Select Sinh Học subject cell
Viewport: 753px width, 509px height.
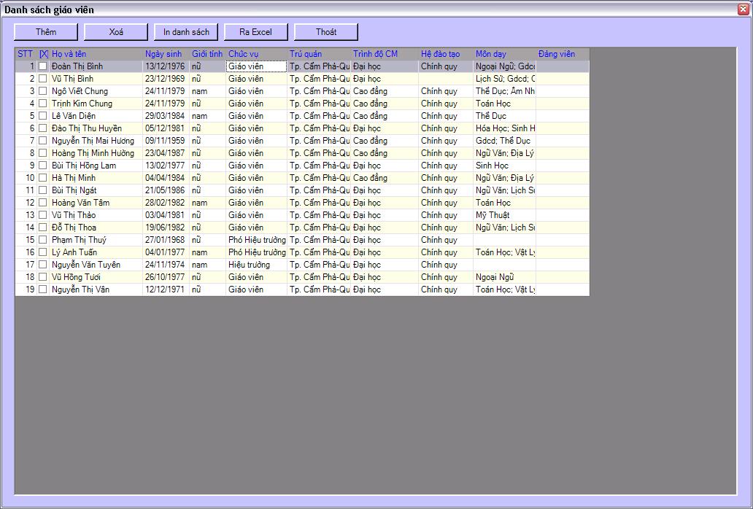point(505,166)
